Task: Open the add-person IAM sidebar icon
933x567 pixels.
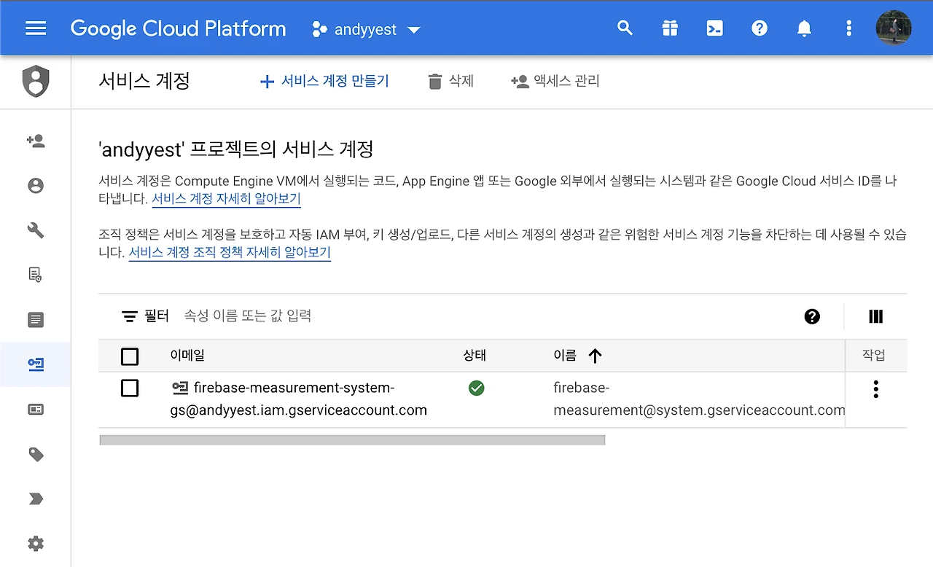Action: [x=36, y=141]
